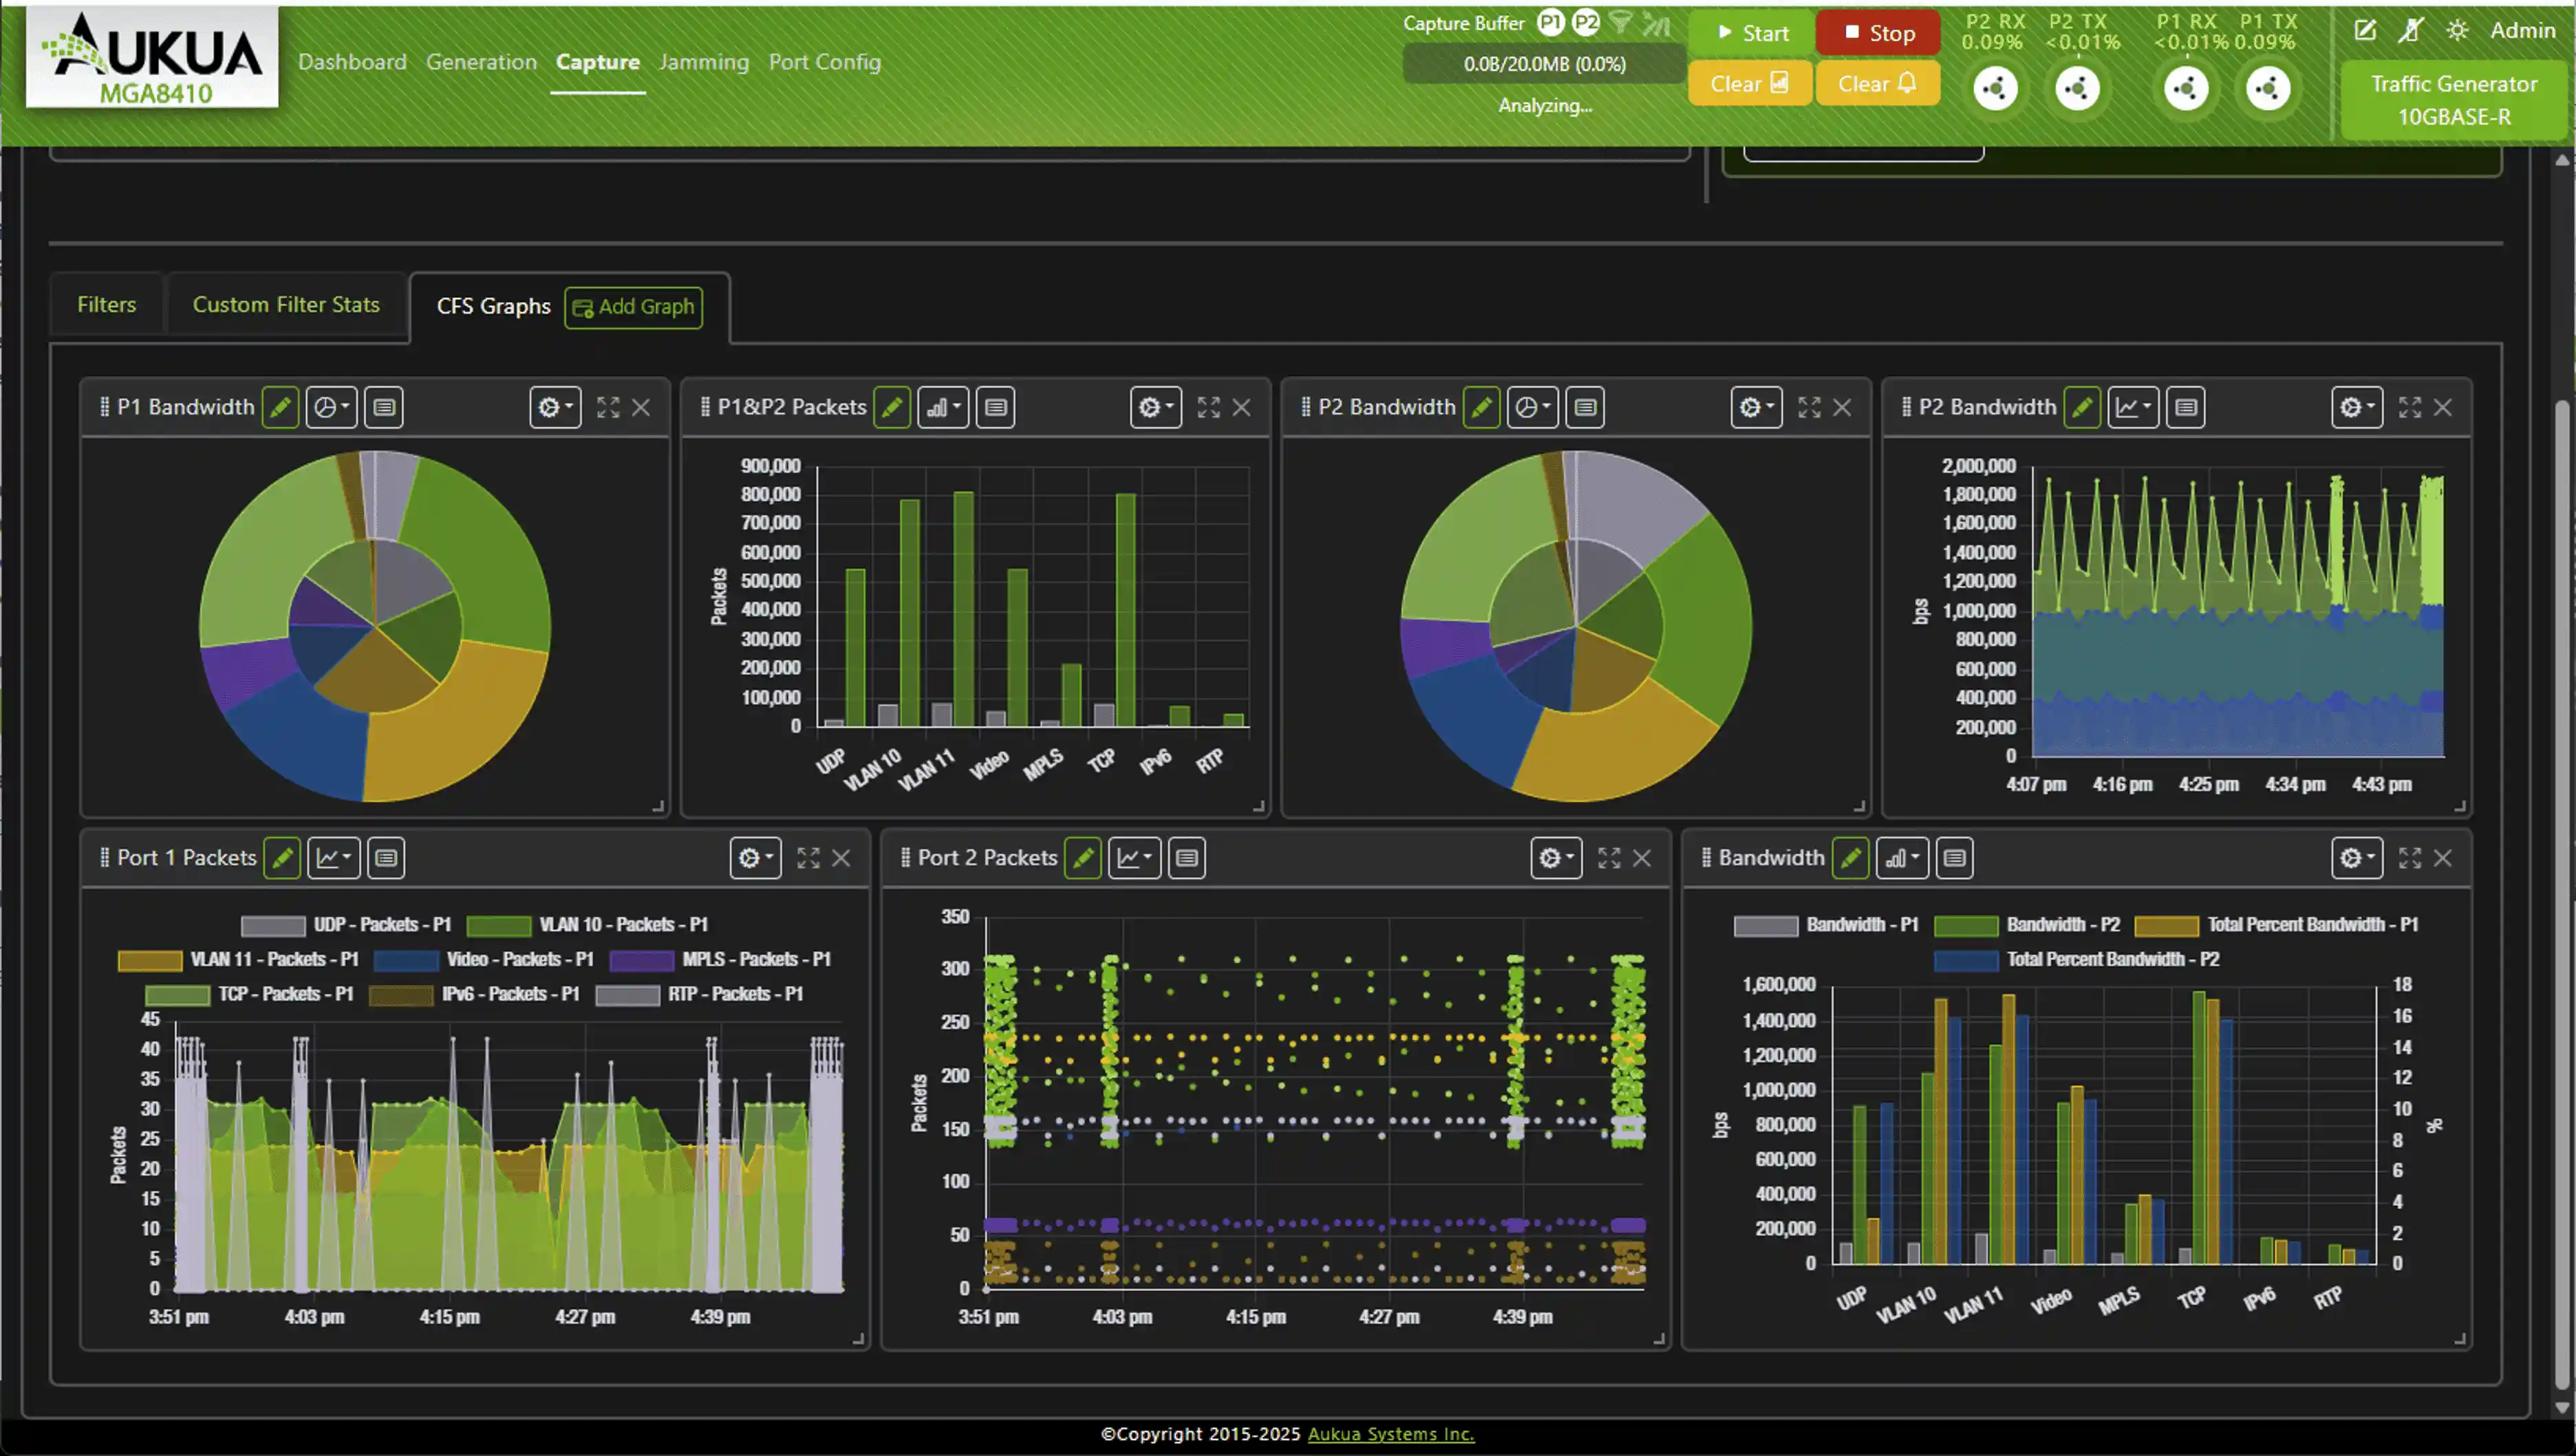Image resolution: width=2576 pixels, height=1456 pixels.
Task: Maximize the Port 2 Packets graph
Action: (x=1609, y=858)
